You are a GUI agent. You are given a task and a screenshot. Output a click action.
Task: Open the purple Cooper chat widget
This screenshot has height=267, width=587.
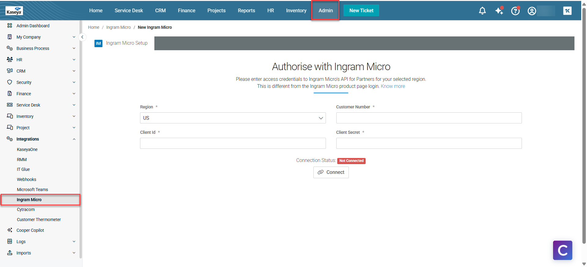click(x=562, y=250)
